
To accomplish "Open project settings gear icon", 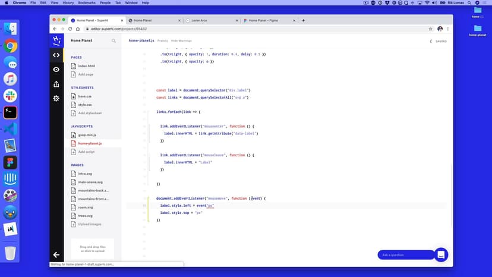I will (x=56, y=98).
